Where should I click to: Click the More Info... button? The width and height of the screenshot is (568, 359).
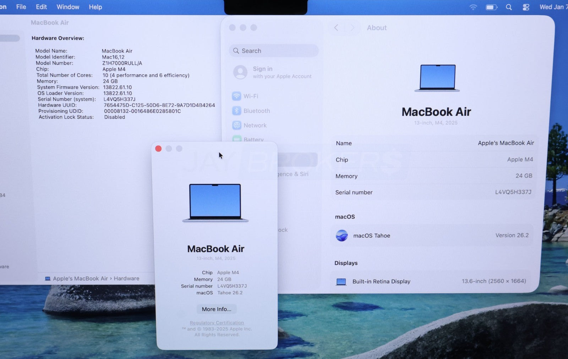click(x=217, y=309)
